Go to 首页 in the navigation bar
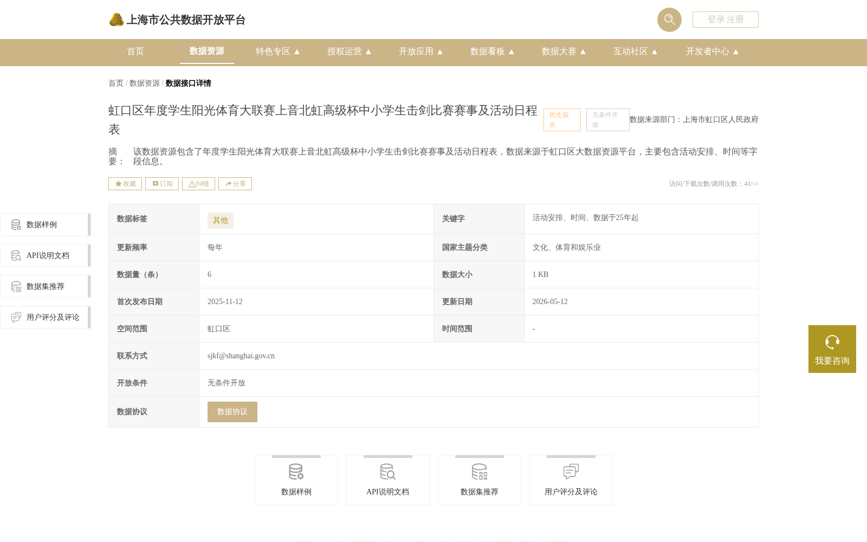This screenshot has width=867, height=542. [135, 51]
